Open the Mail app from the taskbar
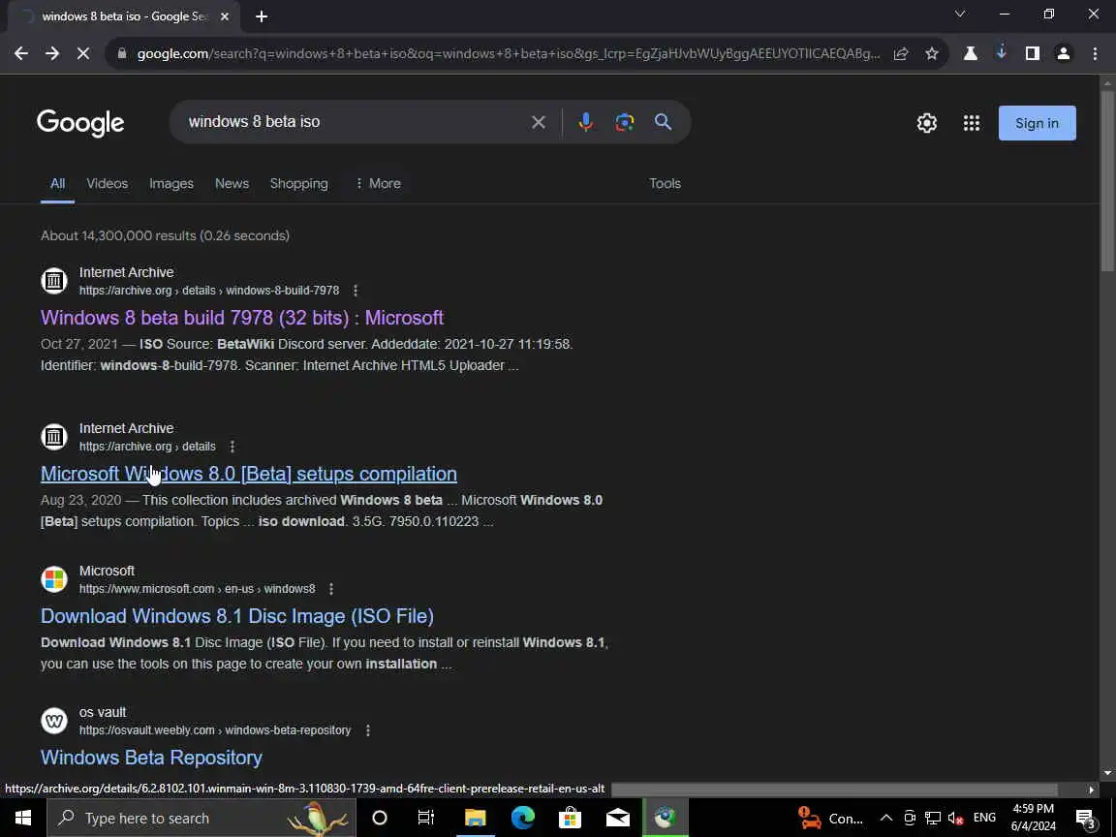This screenshot has width=1116, height=837. 617,818
